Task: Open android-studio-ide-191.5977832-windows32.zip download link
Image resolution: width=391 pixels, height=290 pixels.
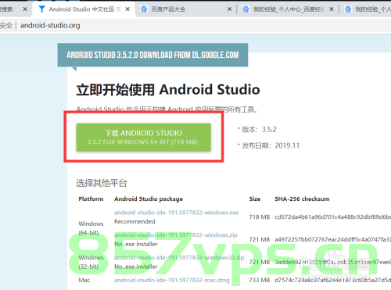Action: 179,257
